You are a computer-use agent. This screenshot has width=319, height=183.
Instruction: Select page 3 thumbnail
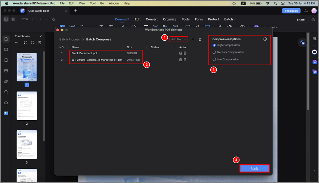point(27,145)
